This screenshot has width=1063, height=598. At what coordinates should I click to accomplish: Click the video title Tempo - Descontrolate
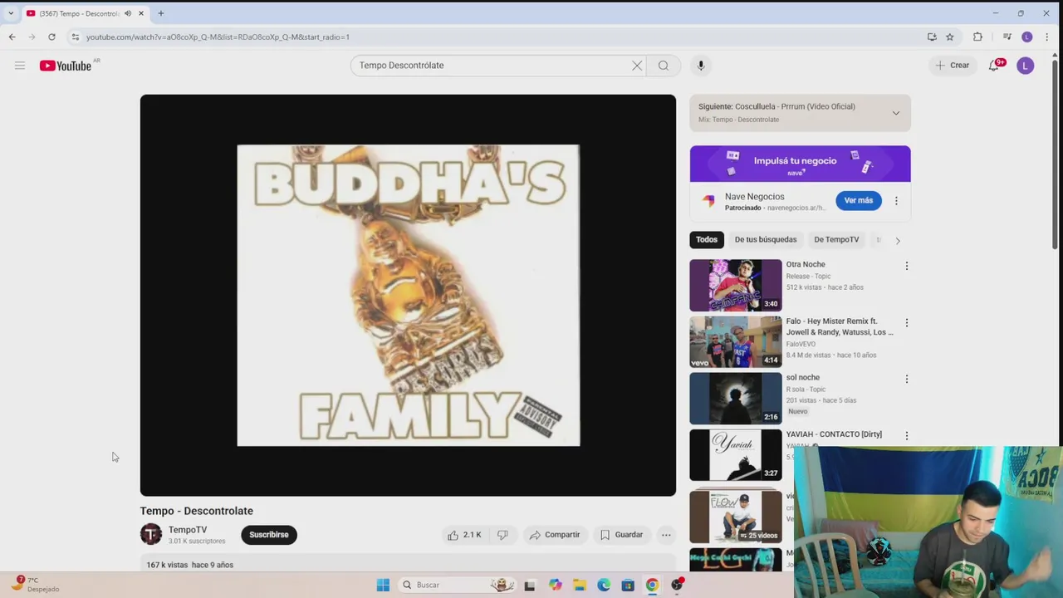197,511
